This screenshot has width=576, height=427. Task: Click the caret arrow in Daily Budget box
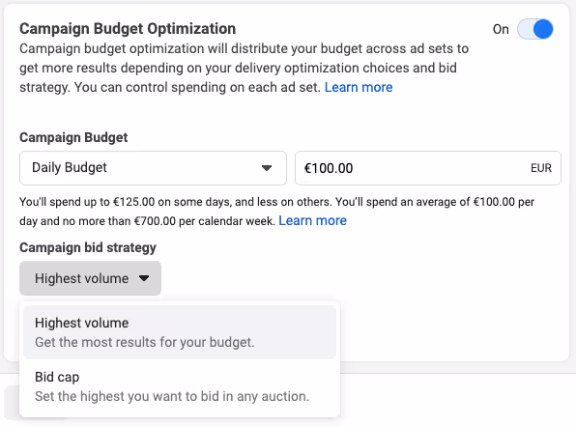267,168
